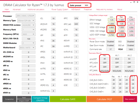Click BGS alt Enabled value

point(131,45)
